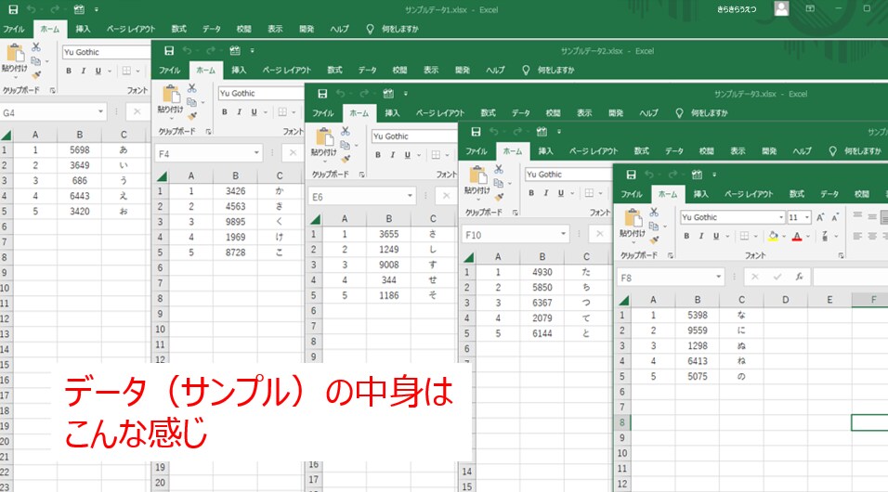This screenshot has width=888, height=492.
Task: Click Save icon in サンプルデータ3 window
Action: pyautogui.click(x=322, y=94)
